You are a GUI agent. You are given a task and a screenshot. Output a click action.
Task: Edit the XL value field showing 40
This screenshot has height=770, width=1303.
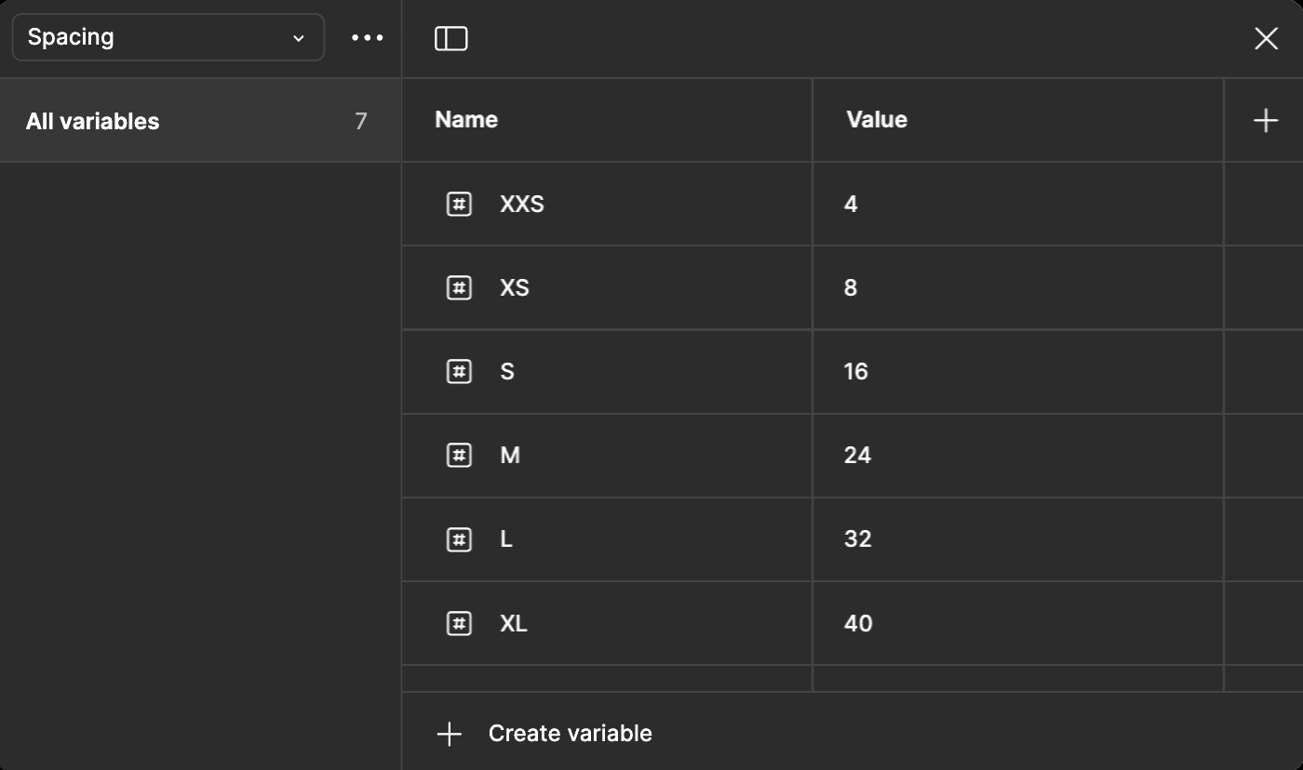1017,622
